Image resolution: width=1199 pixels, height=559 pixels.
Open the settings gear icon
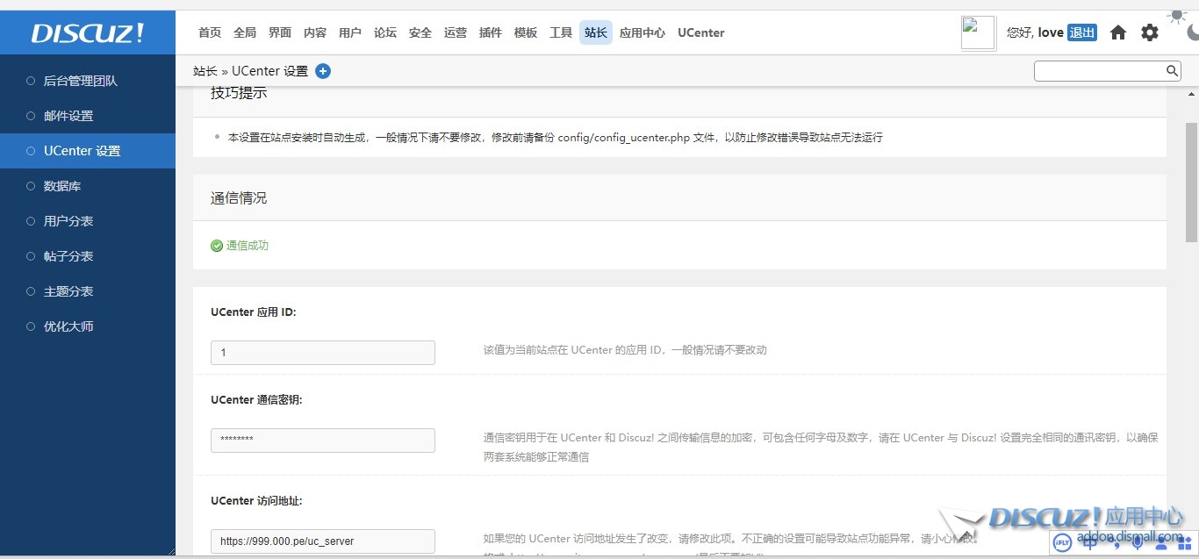tap(1150, 32)
